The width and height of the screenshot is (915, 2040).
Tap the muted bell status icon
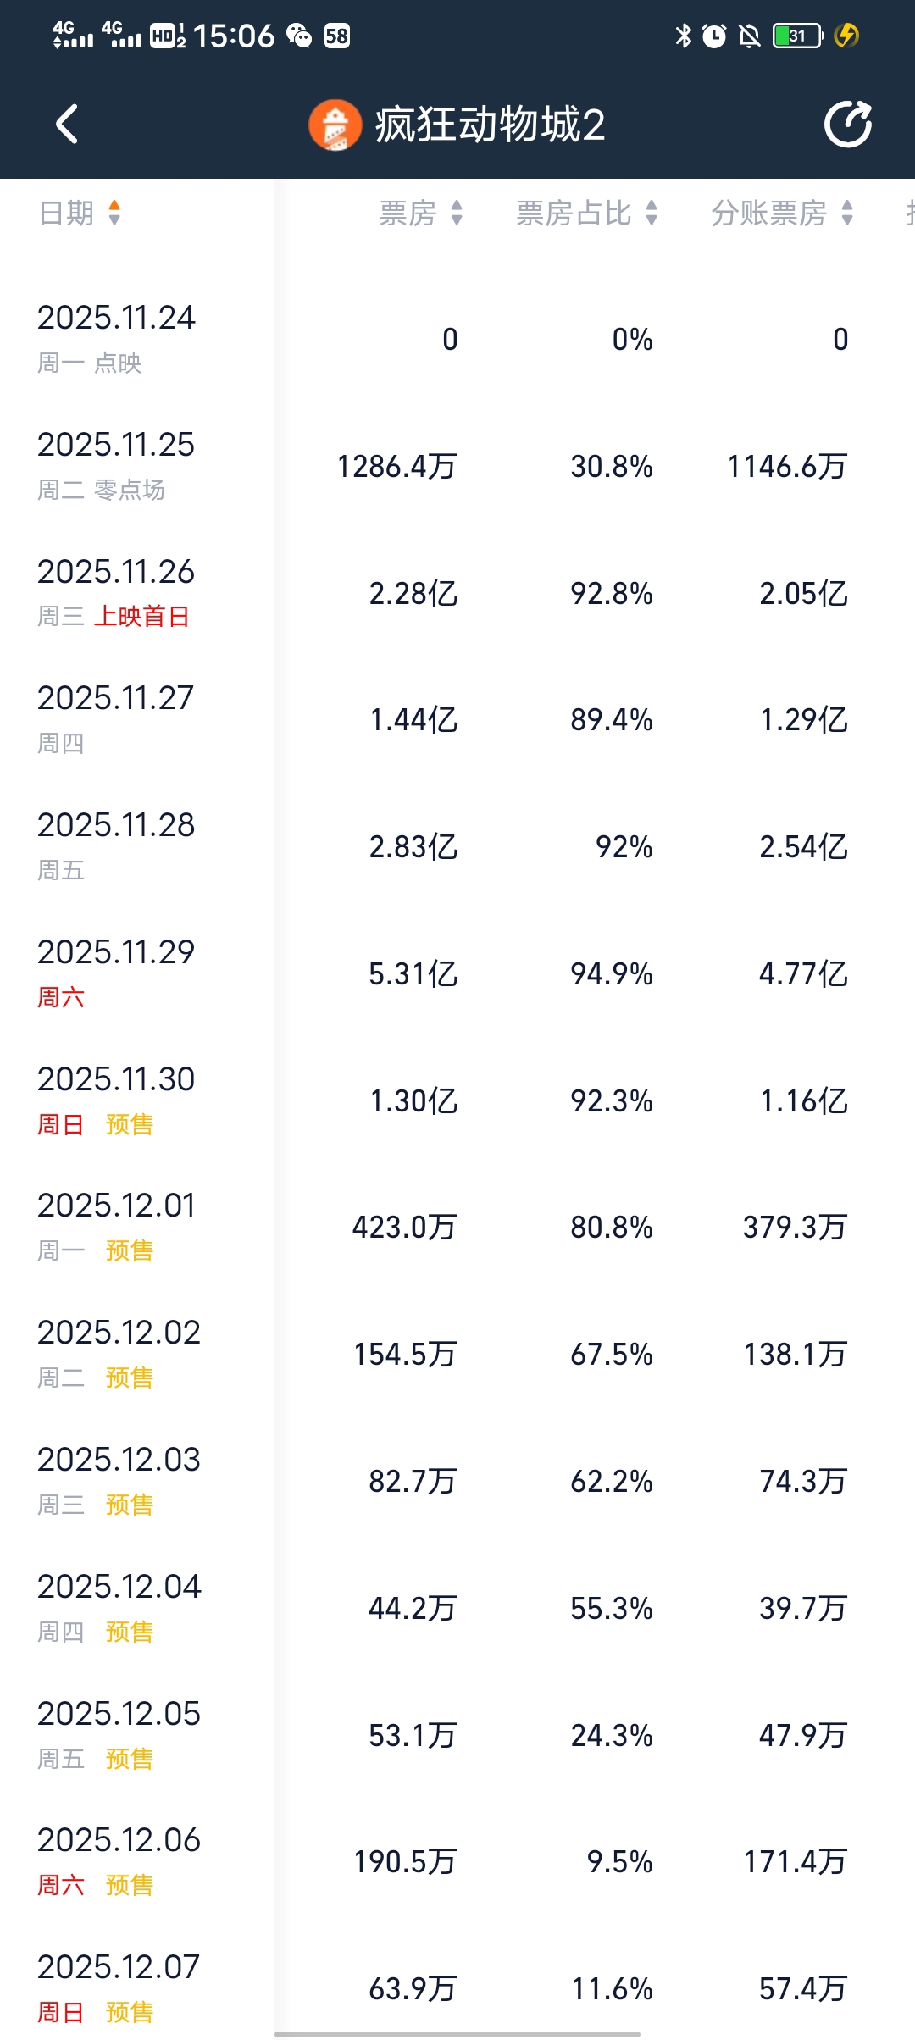(x=749, y=36)
